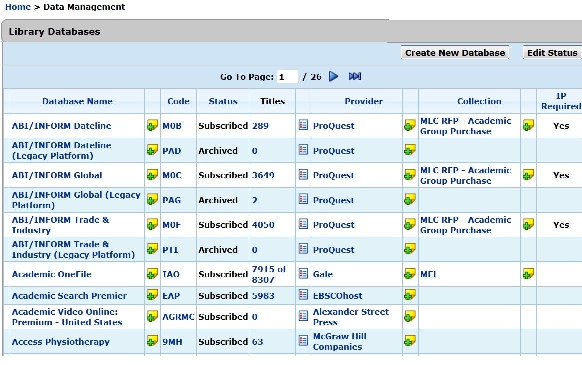Open the 3649 titles link for ABI/INFORM Global
Image resolution: width=582 pixels, height=365 pixels.
click(x=263, y=175)
